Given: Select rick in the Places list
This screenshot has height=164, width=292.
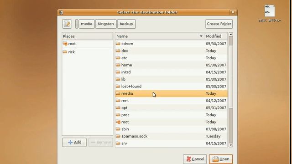Looking at the screenshot, I should click(88, 52).
